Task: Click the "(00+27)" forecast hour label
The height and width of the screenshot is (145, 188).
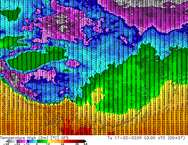Action: [176, 138]
